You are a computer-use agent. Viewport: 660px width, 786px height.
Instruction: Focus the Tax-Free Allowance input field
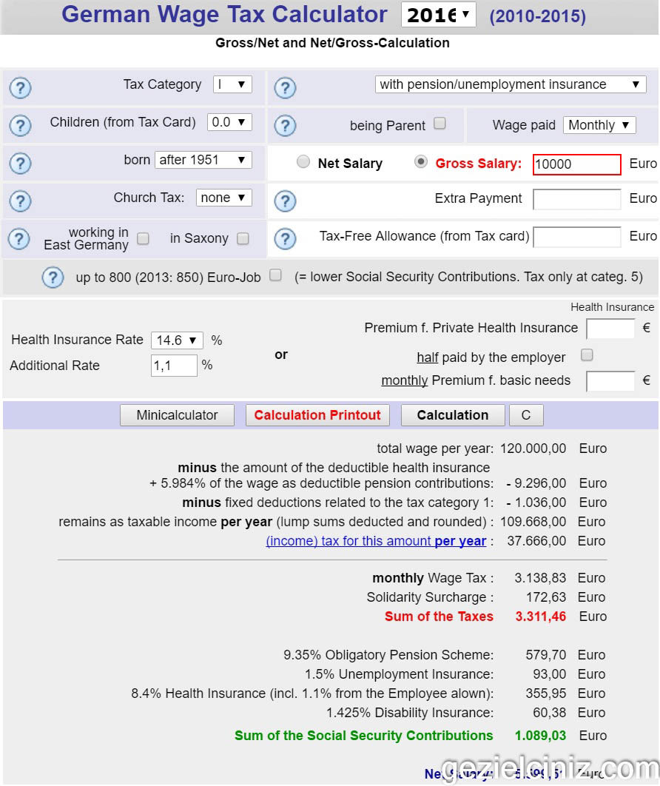tap(577, 237)
